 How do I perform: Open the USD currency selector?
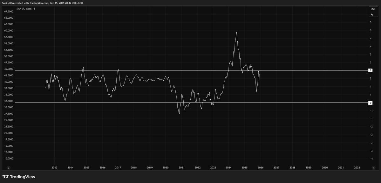(x=372, y=9)
